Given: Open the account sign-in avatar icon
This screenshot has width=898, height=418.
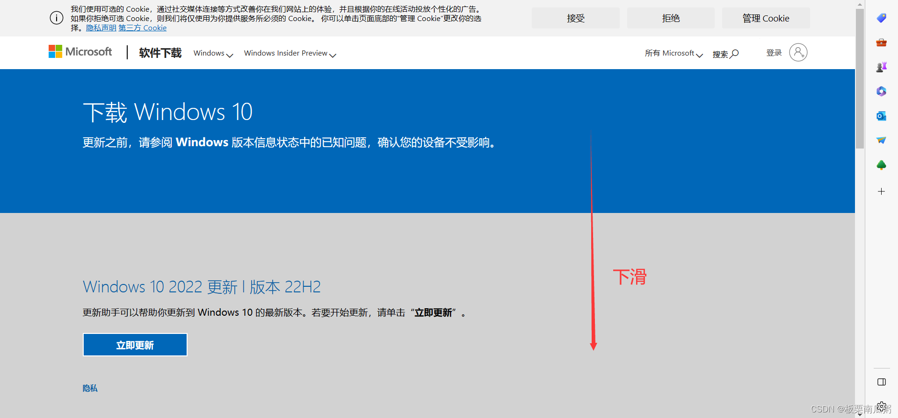Looking at the screenshot, I should [x=798, y=52].
